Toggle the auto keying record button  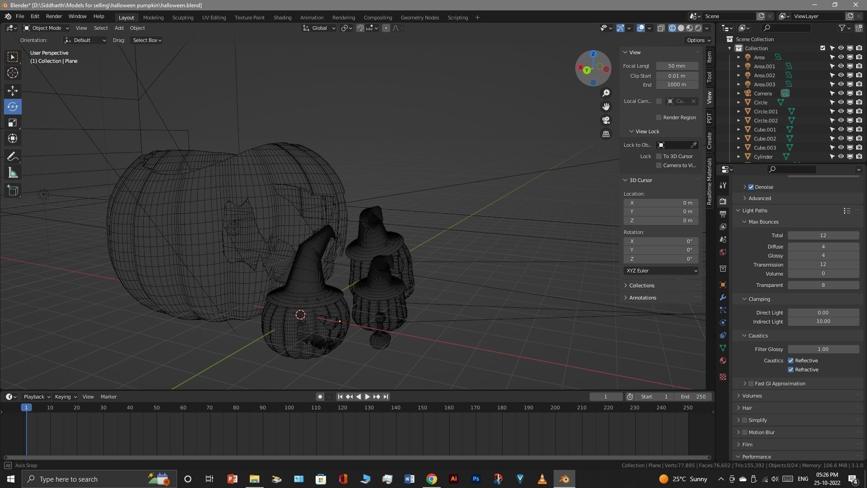pyautogui.click(x=320, y=397)
